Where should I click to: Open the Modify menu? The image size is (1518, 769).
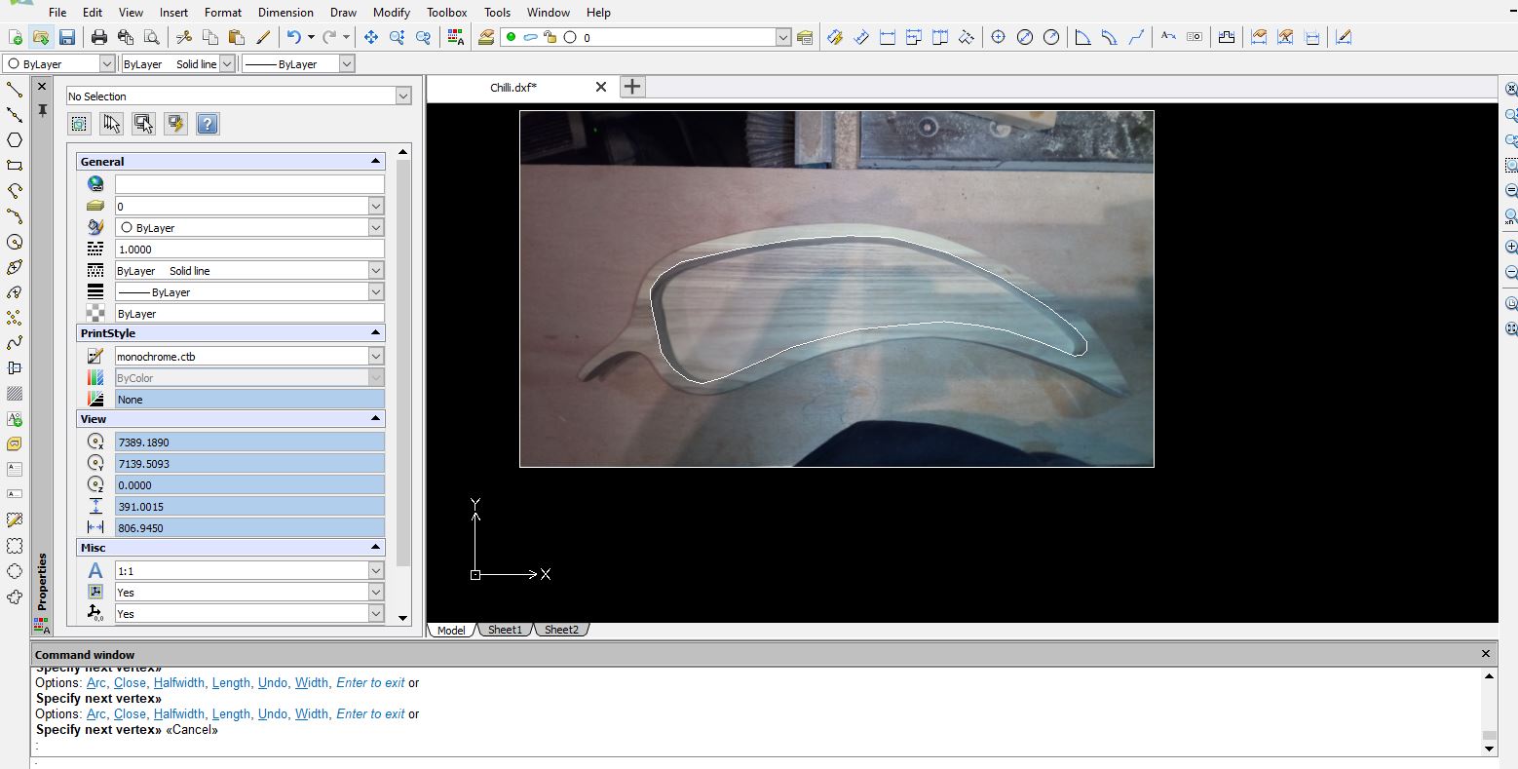pyautogui.click(x=392, y=13)
